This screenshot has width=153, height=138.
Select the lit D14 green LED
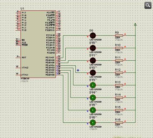tap(93, 98)
